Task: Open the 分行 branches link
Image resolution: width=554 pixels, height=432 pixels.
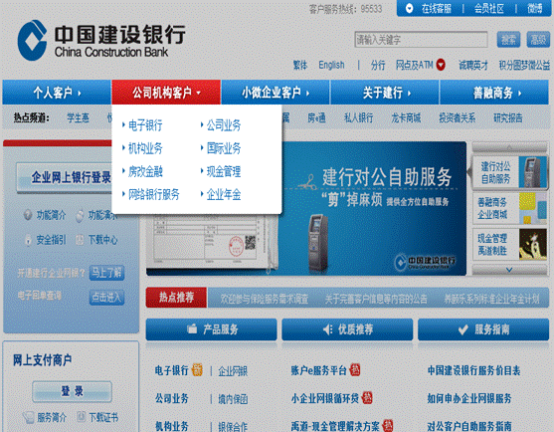Action: tap(378, 65)
